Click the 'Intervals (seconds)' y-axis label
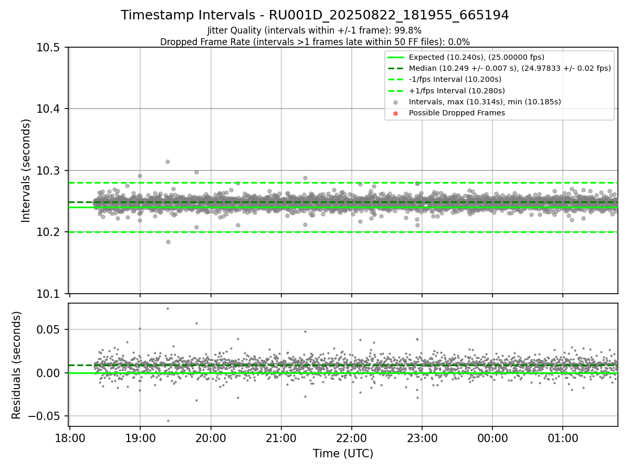This screenshot has height=472, width=630. 26,170
